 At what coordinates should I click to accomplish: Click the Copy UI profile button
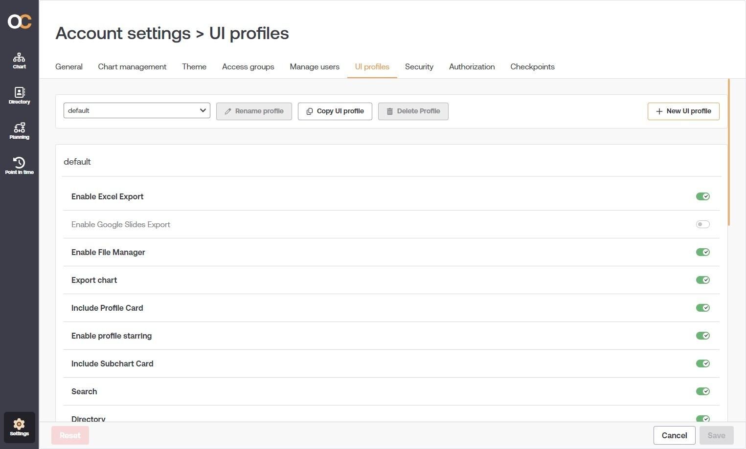335,111
